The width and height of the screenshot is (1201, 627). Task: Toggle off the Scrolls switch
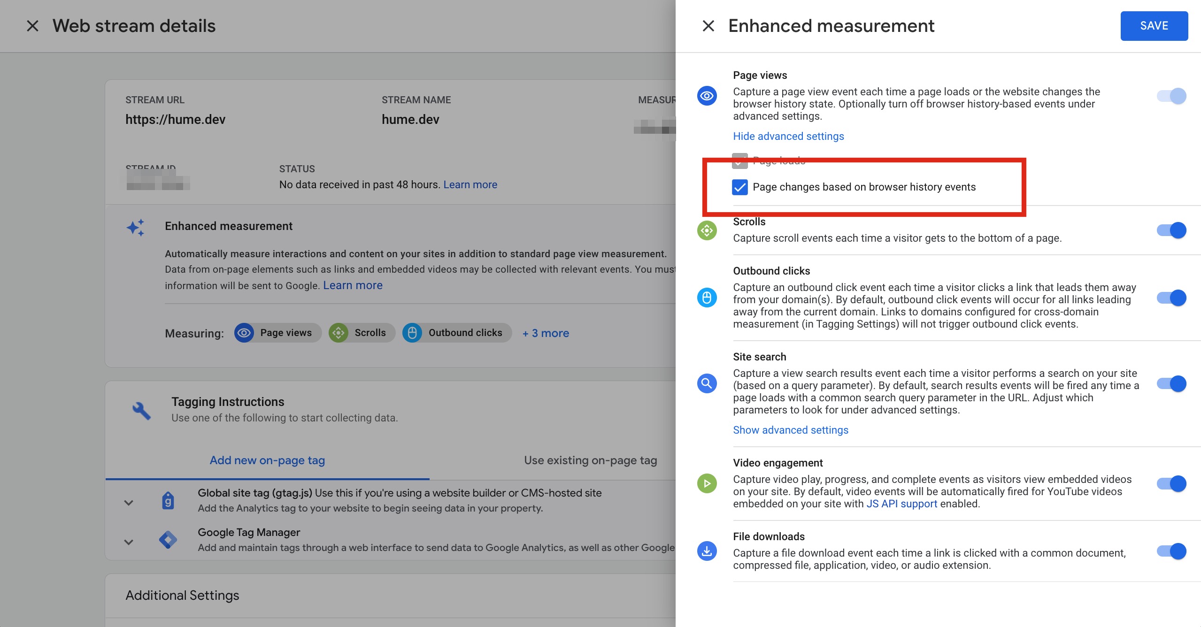[x=1171, y=230]
